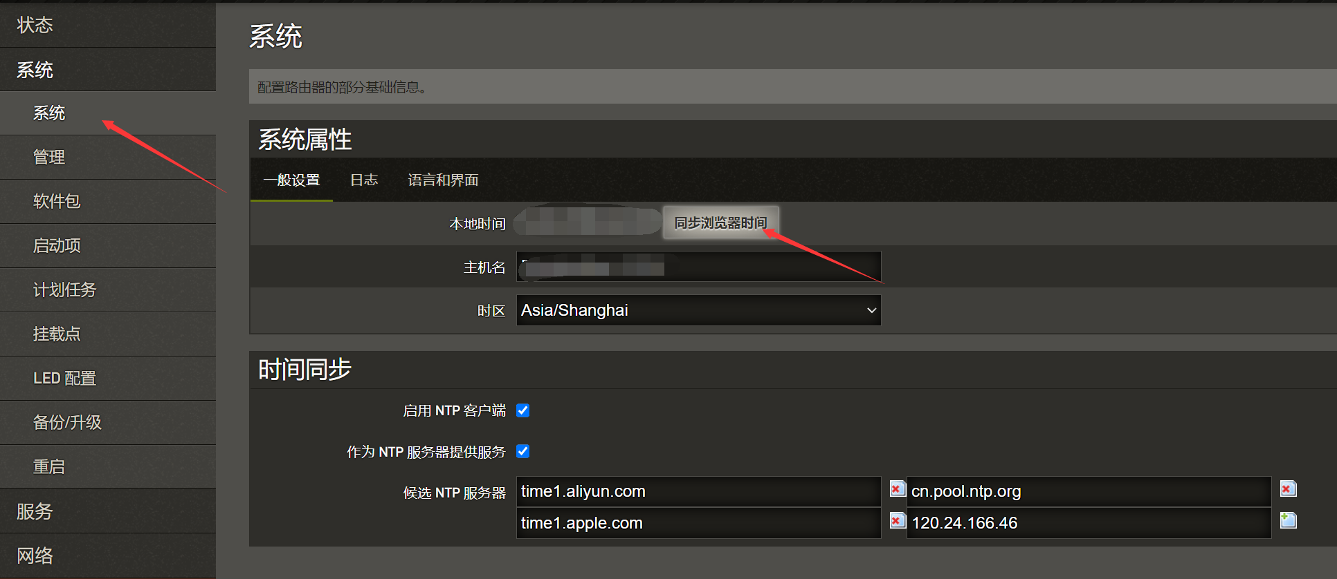
Task: Edit cn.pool.ntp.org server field
Action: 1089,491
